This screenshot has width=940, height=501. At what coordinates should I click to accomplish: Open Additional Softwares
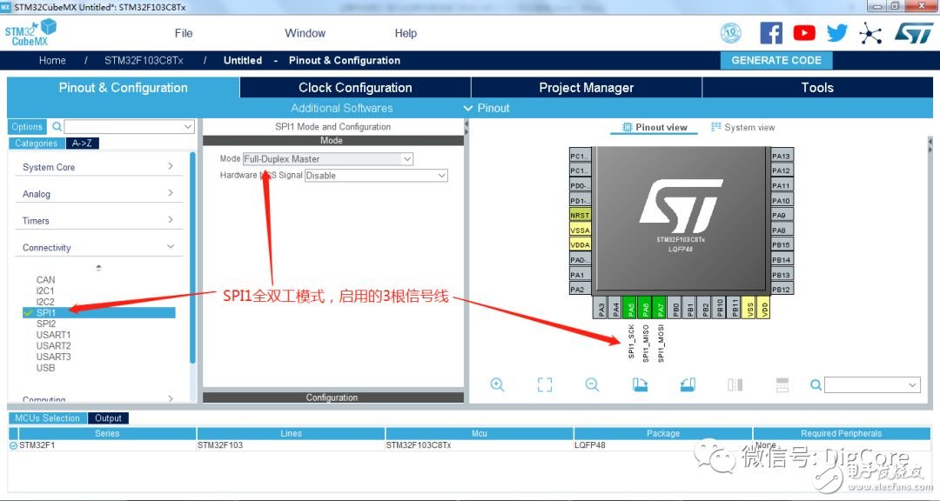click(342, 108)
